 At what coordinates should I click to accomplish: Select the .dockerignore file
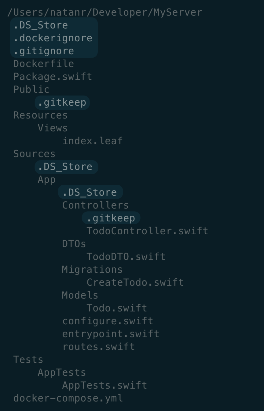pos(53,38)
